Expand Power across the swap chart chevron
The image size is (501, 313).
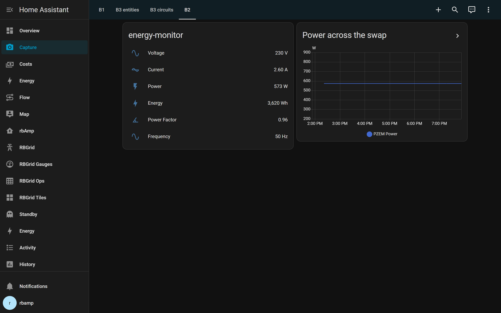(457, 36)
